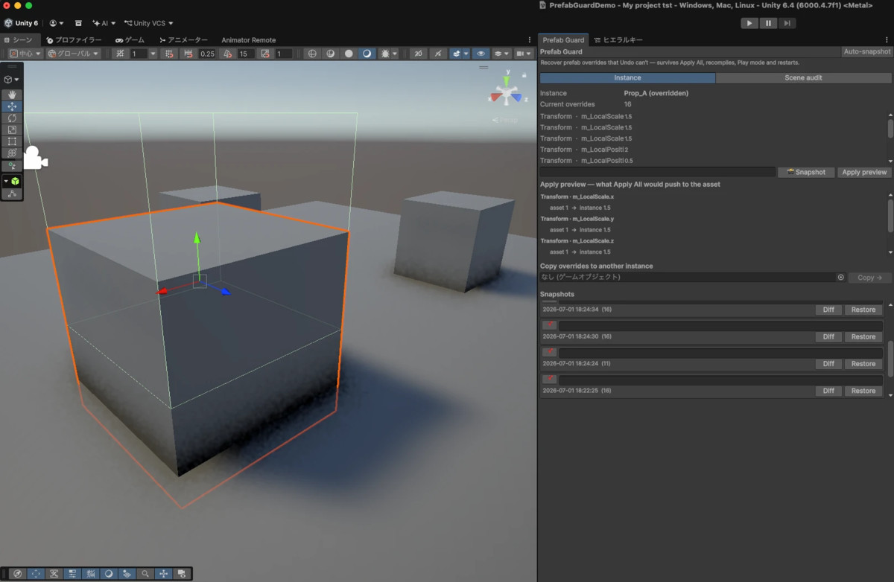
Task: Restore the 18:24:24 snapshot
Action: coord(863,364)
